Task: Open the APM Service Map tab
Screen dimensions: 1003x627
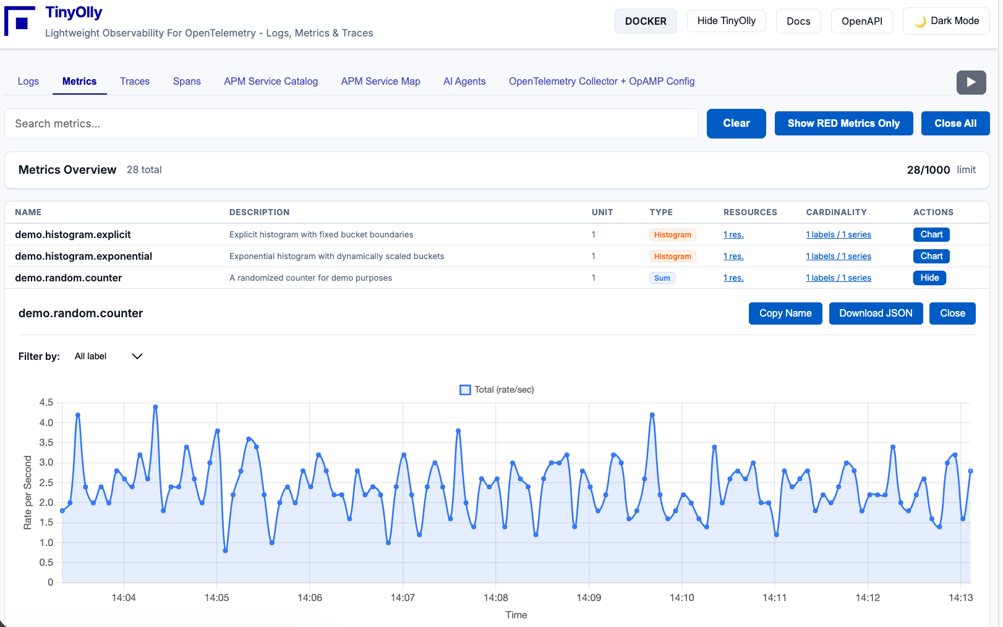Action: (380, 81)
